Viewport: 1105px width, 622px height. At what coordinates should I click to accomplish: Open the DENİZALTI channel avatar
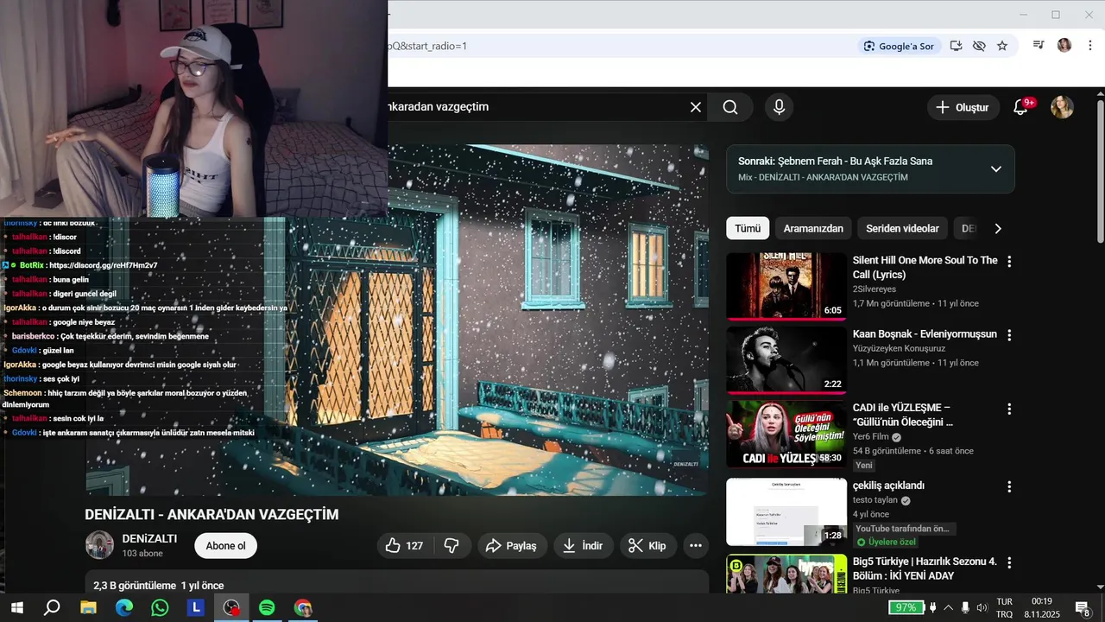click(99, 545)
